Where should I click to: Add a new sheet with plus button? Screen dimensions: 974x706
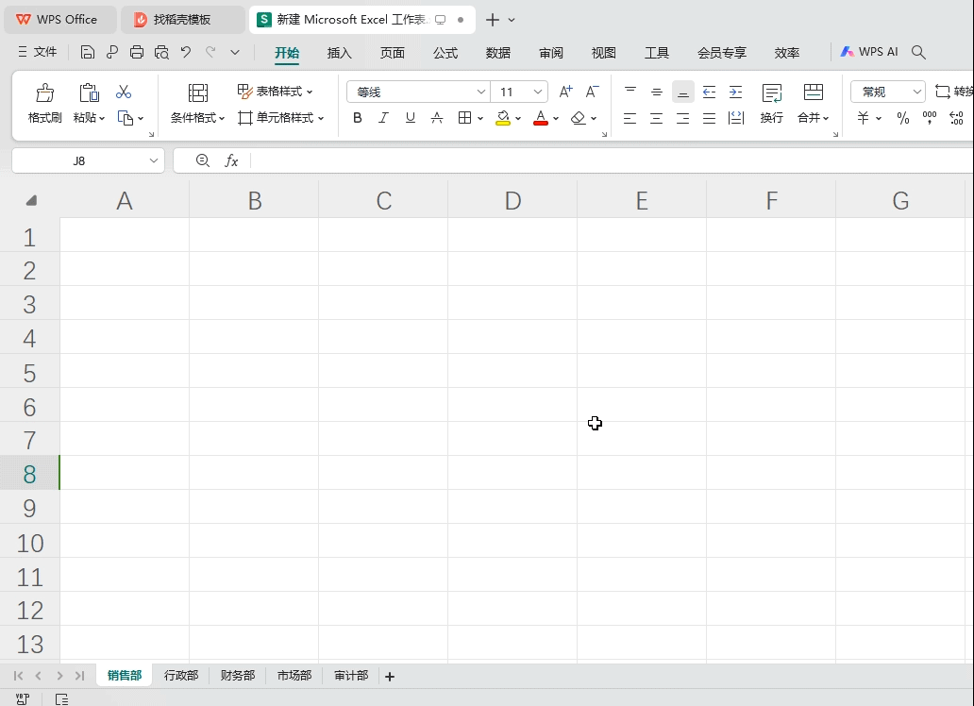[x=390, y=676]
